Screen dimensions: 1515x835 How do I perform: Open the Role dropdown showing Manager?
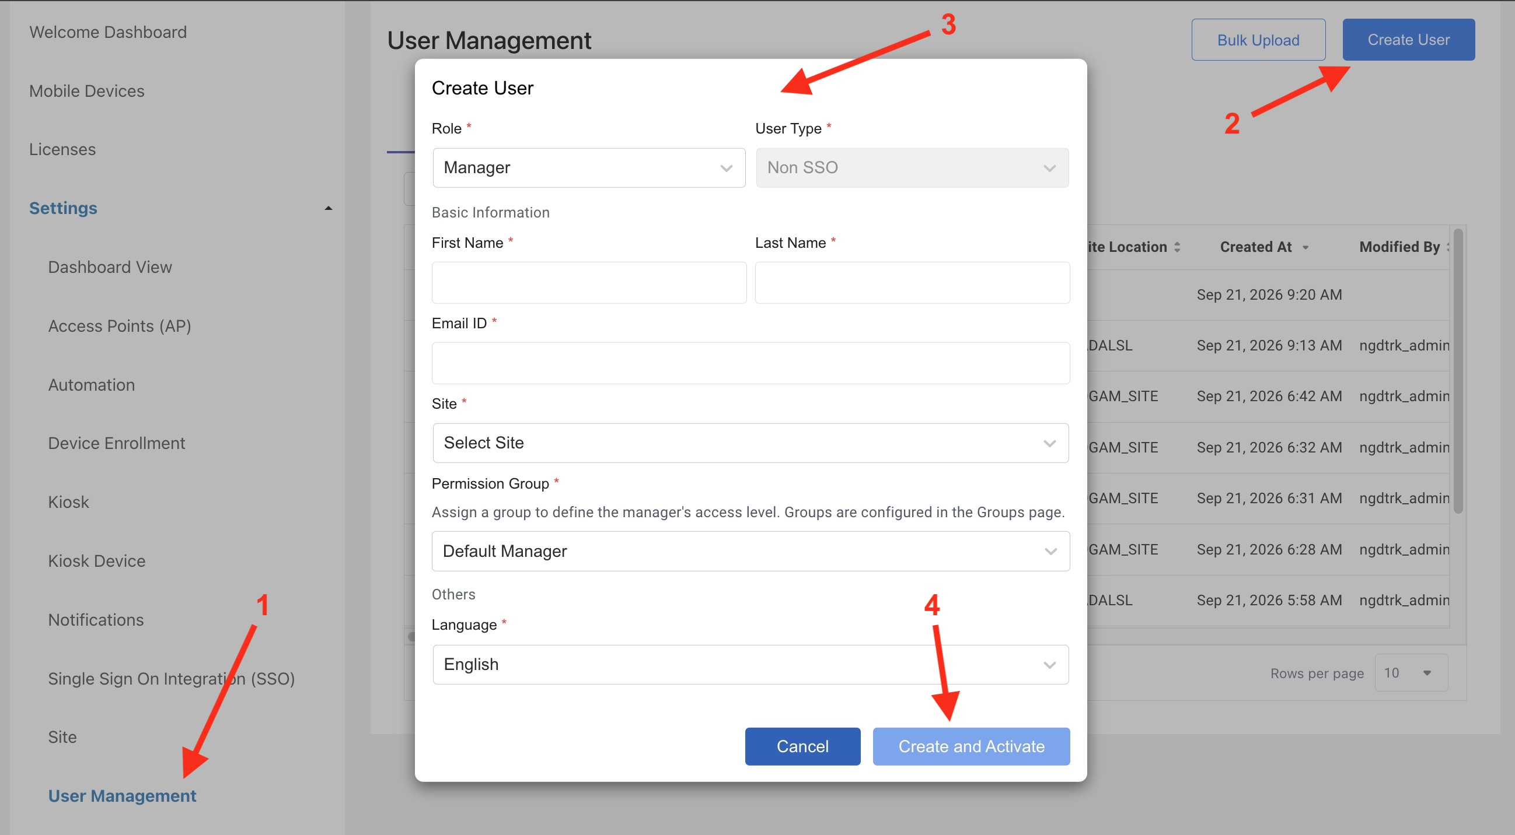(589, 167)
